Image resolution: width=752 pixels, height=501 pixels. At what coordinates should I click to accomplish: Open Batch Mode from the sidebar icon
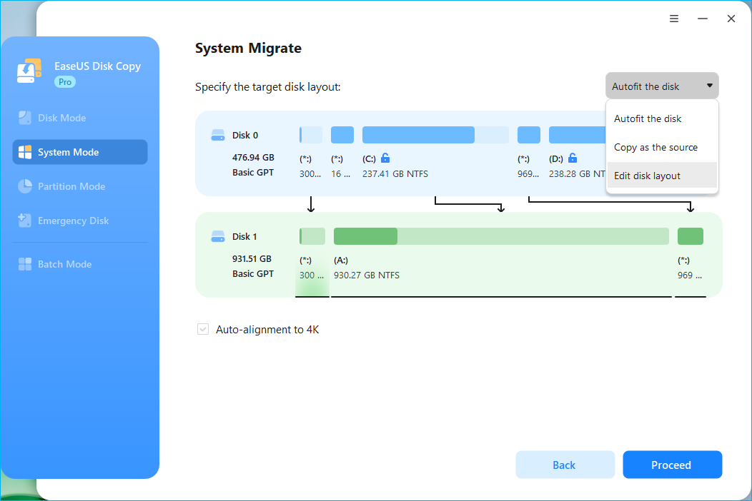[26, 263]
